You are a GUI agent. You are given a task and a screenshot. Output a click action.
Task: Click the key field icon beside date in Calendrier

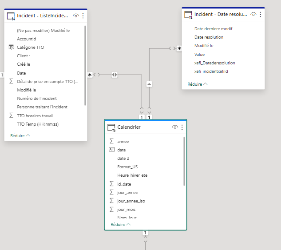click(112, 150)
